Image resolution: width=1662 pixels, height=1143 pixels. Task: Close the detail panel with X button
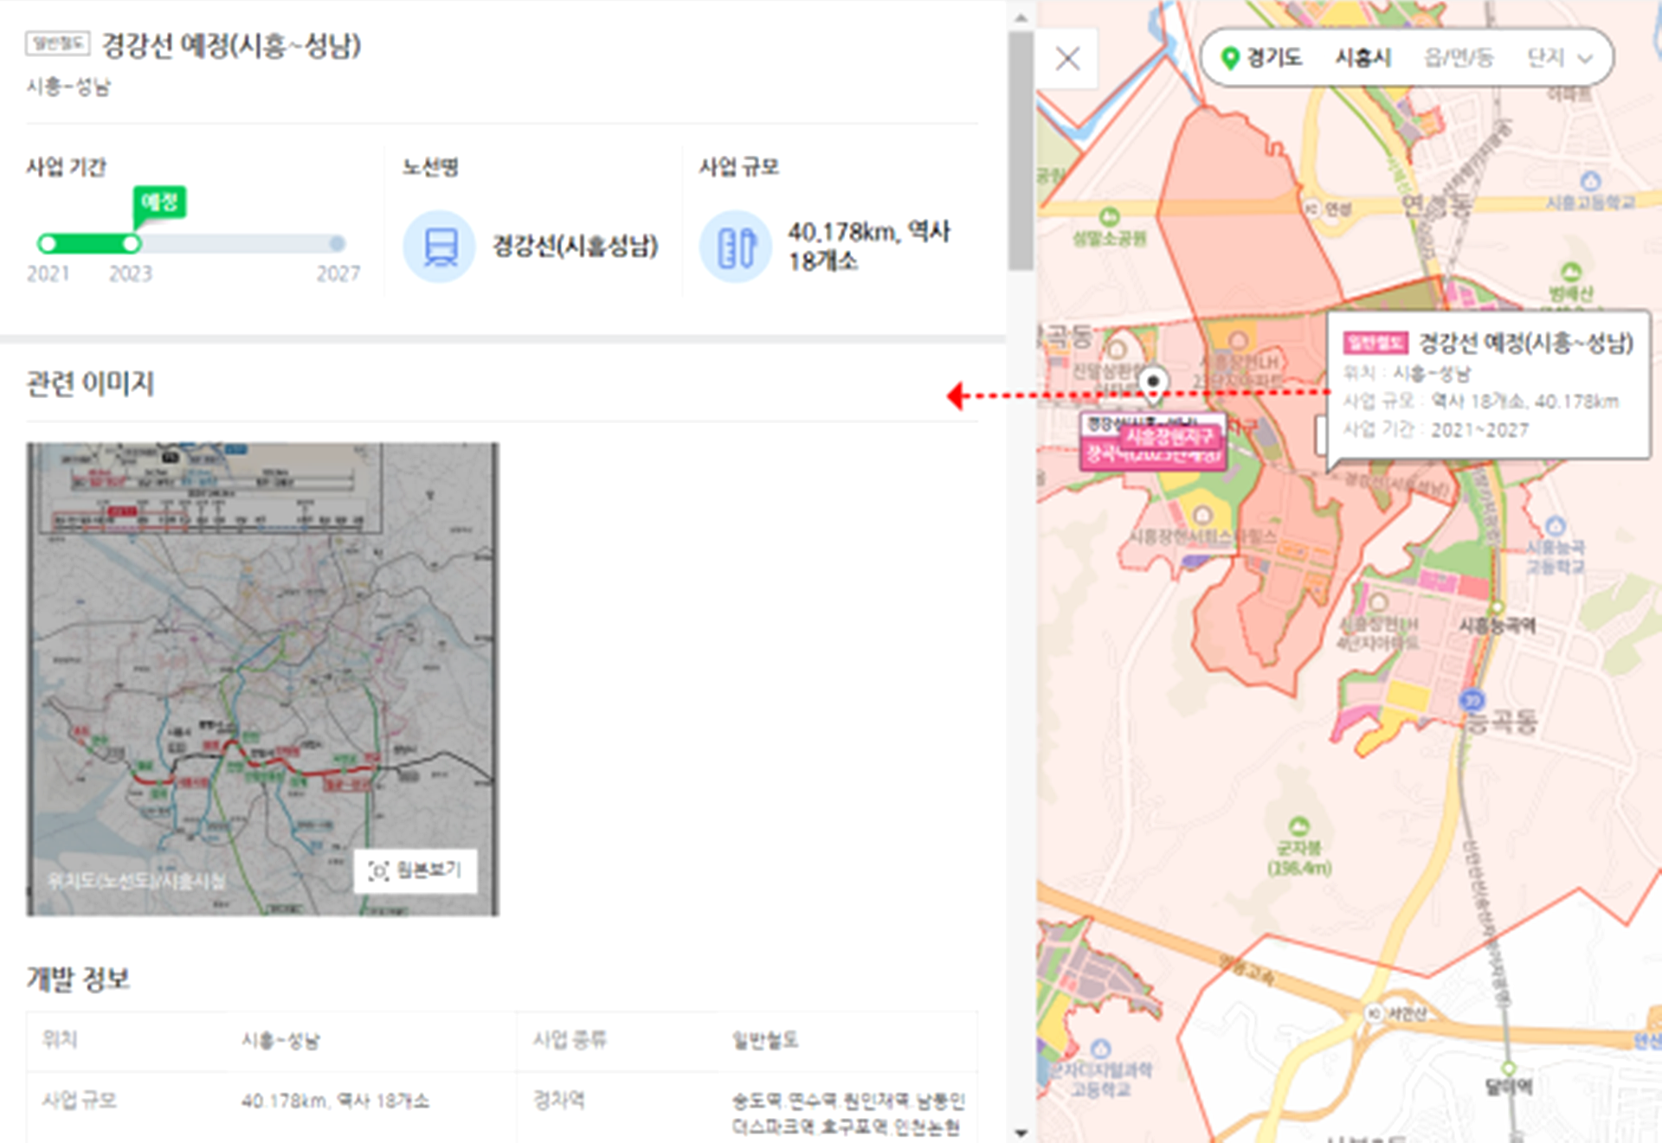[1067, 59]
